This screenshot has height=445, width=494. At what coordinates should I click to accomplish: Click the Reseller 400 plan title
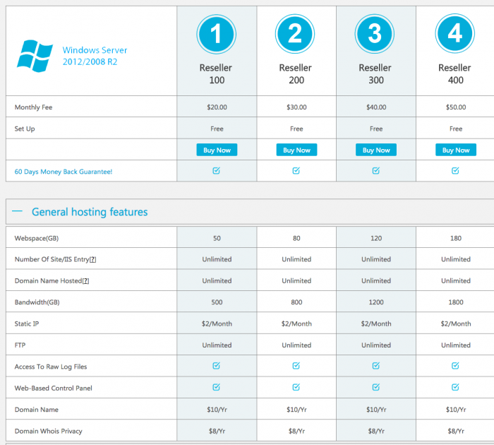pyautogui.click(x=456, y=73)
